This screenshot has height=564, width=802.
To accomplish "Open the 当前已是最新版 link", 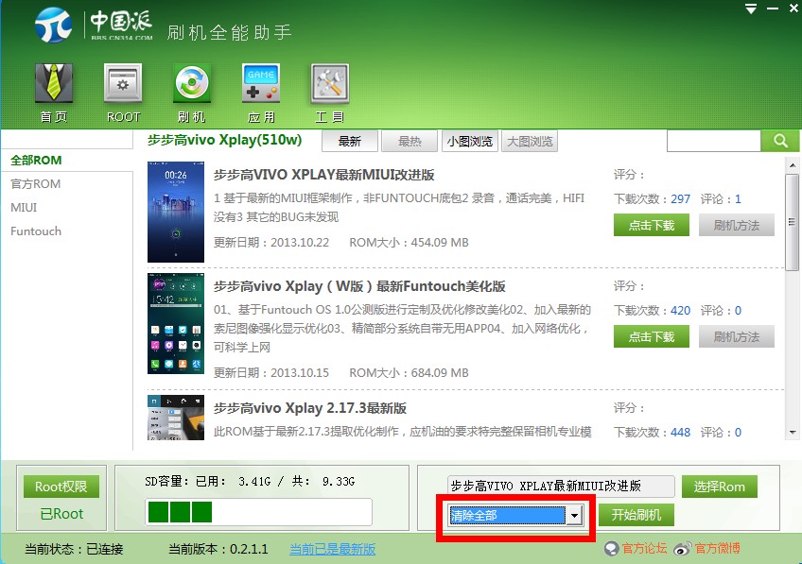I will click(333, 549).
